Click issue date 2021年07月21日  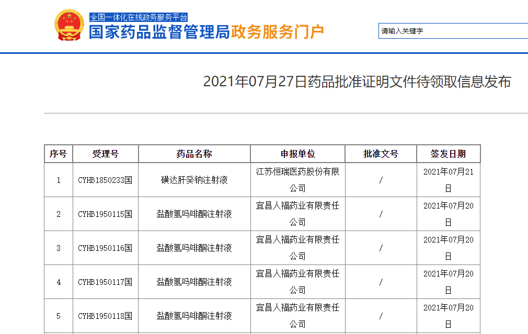448,180
